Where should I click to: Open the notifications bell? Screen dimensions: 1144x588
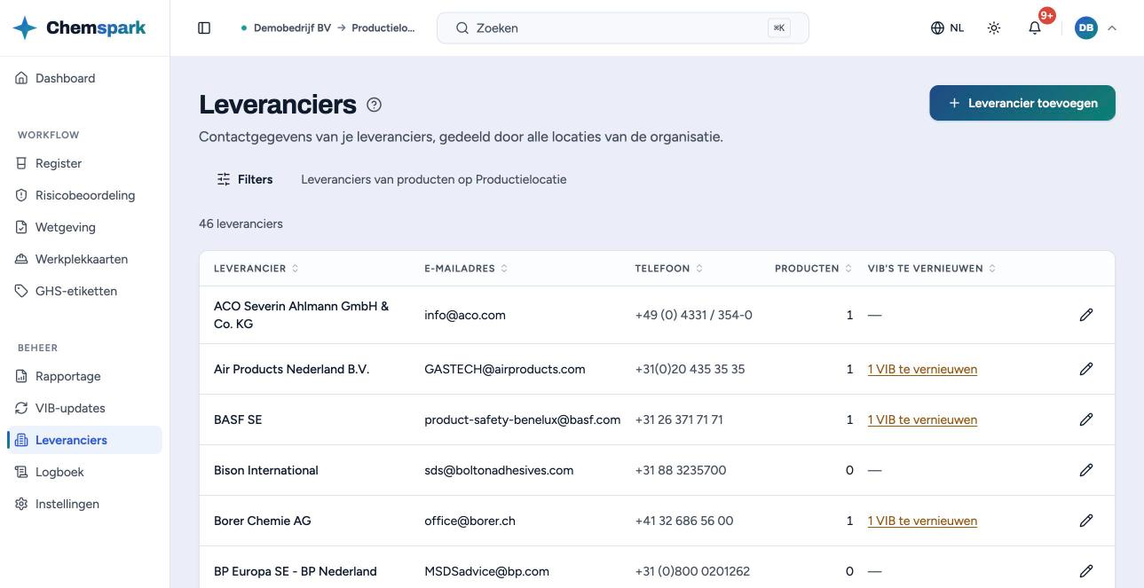1035,28
